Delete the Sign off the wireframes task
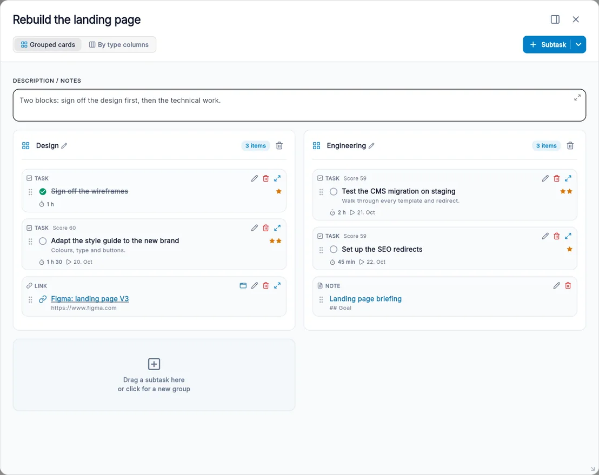 tap(266, 178)
